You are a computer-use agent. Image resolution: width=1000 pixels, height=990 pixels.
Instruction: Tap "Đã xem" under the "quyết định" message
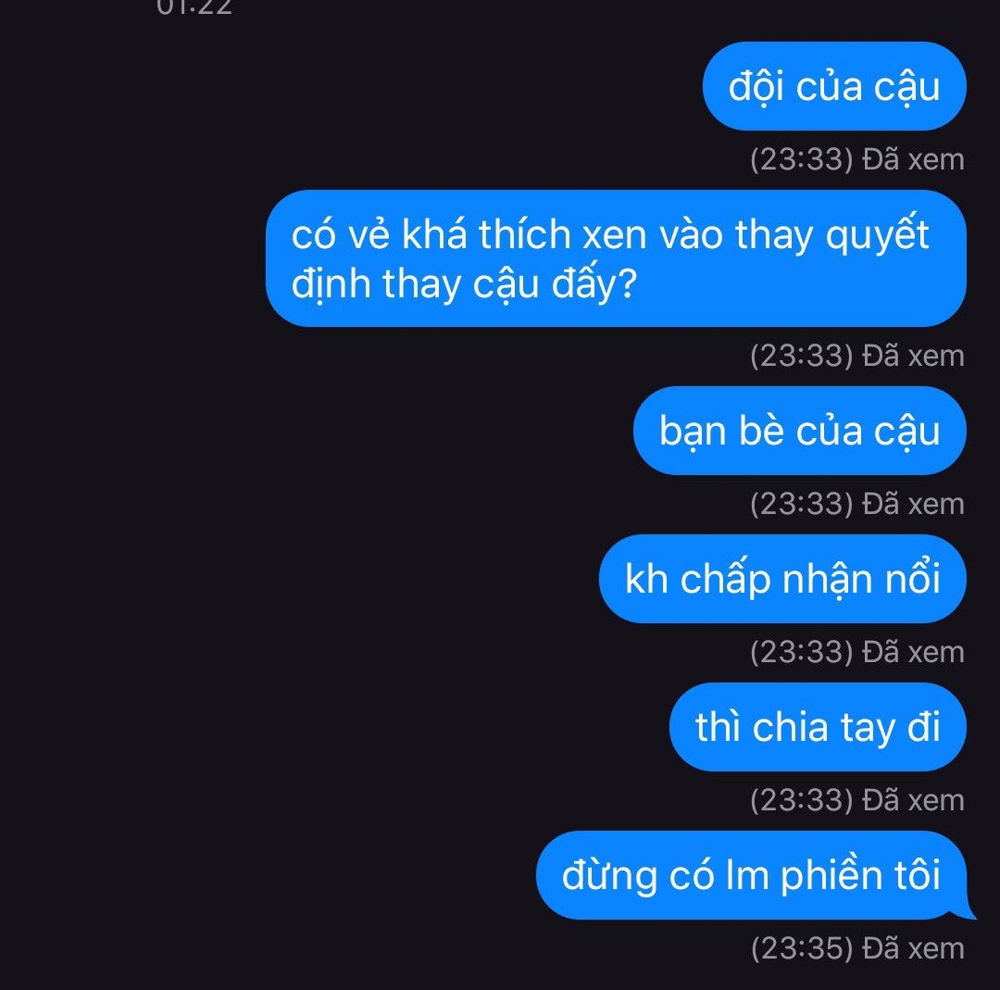[913, 356]
